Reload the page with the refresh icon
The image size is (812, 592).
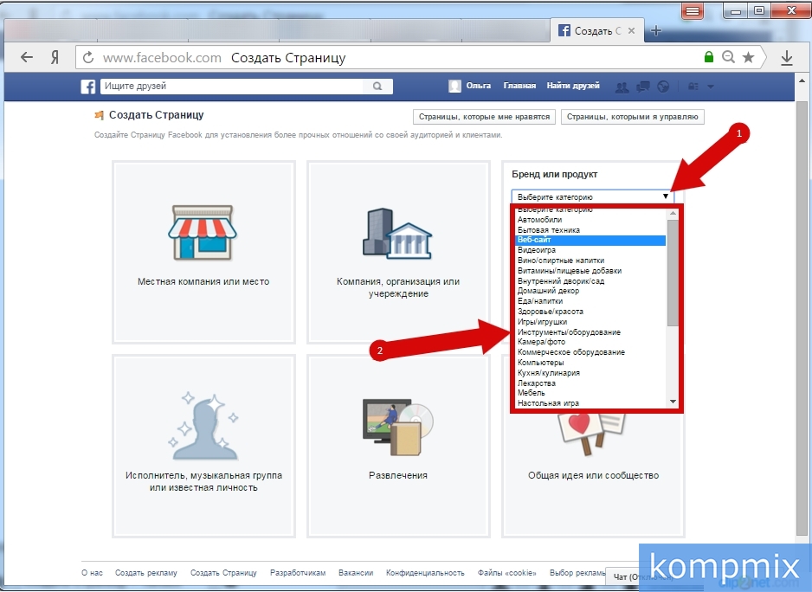tap(88, 57)
